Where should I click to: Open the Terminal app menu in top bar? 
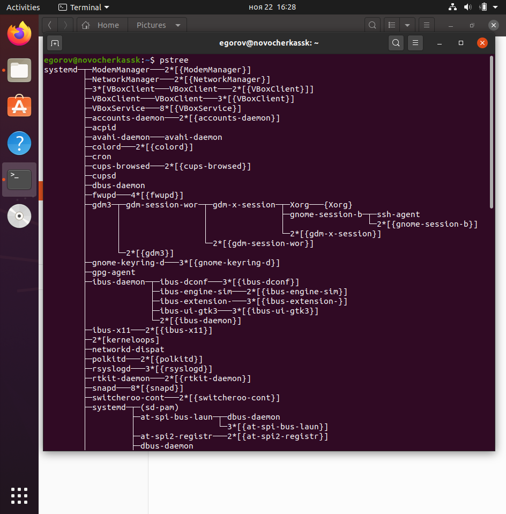coord(84,7)
